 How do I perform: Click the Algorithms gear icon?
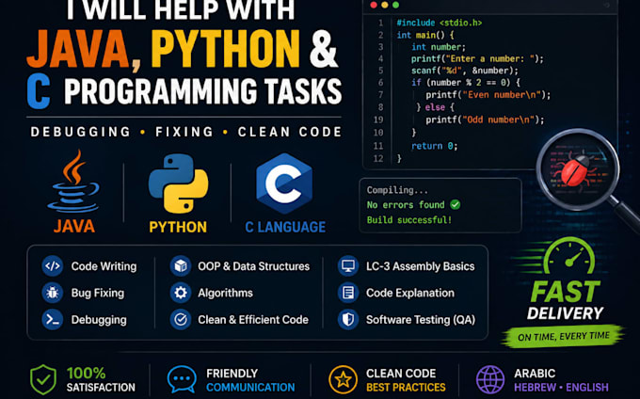tap(181, 293)
